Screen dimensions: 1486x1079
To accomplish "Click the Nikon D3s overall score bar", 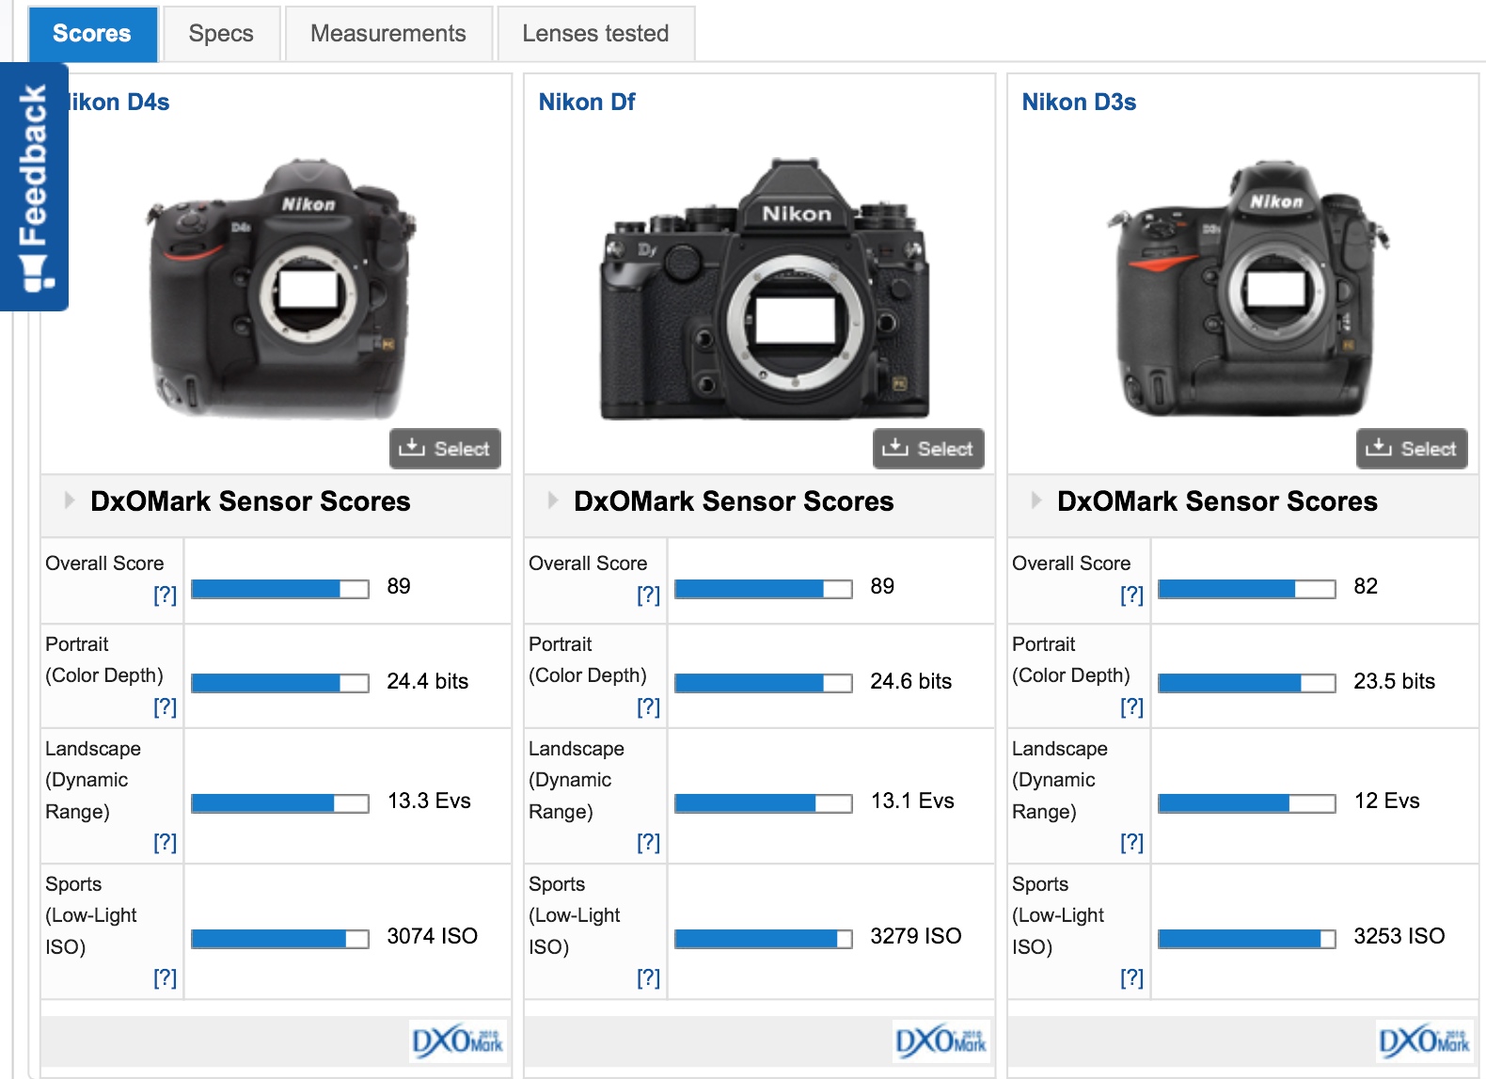I will pyautogui.click(x=1246, y=589).
